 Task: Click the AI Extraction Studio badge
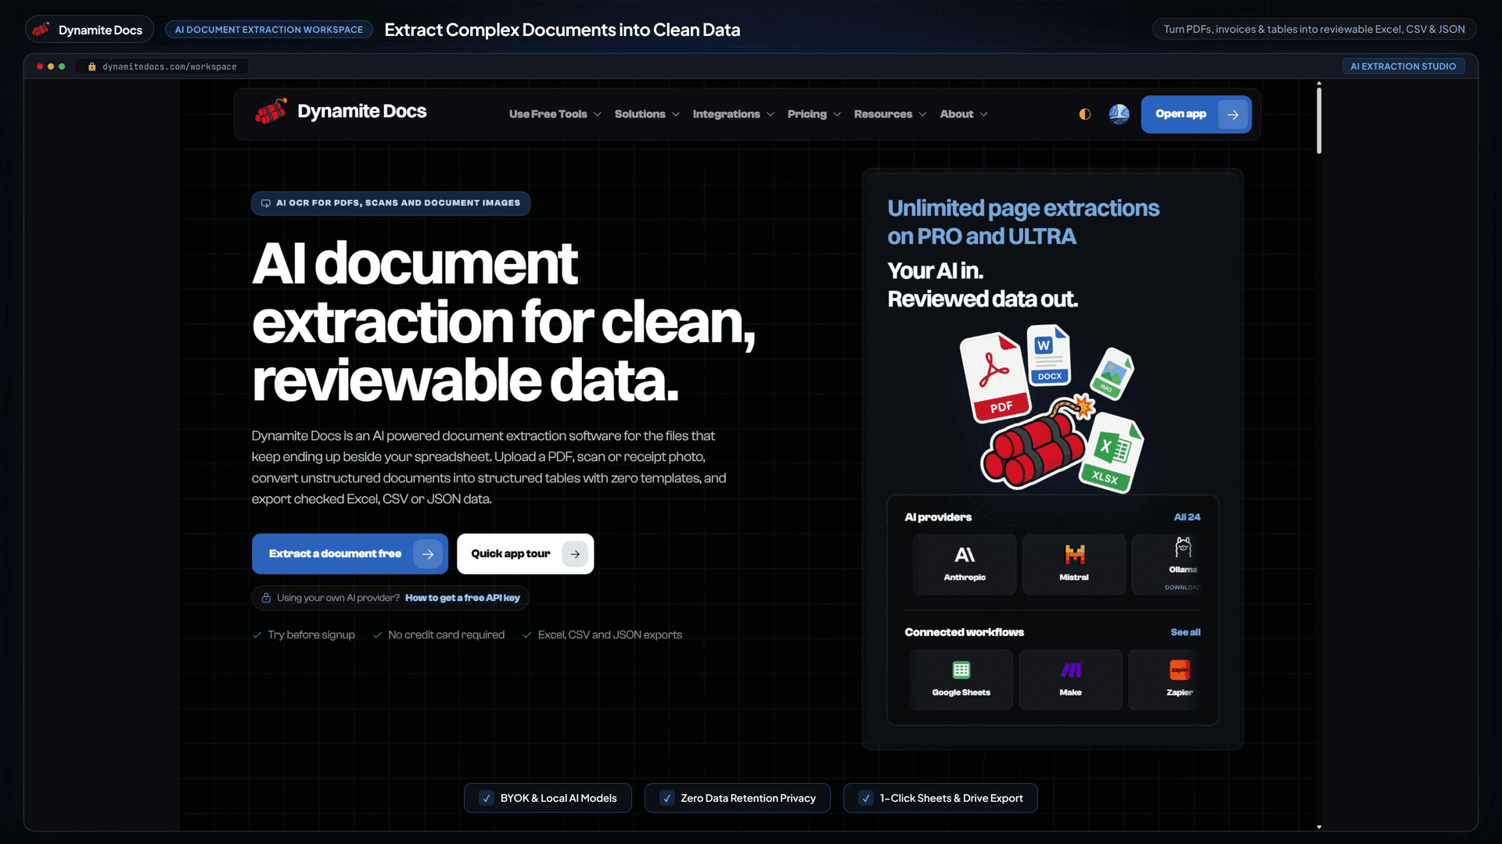click(x=1403, y=66)
